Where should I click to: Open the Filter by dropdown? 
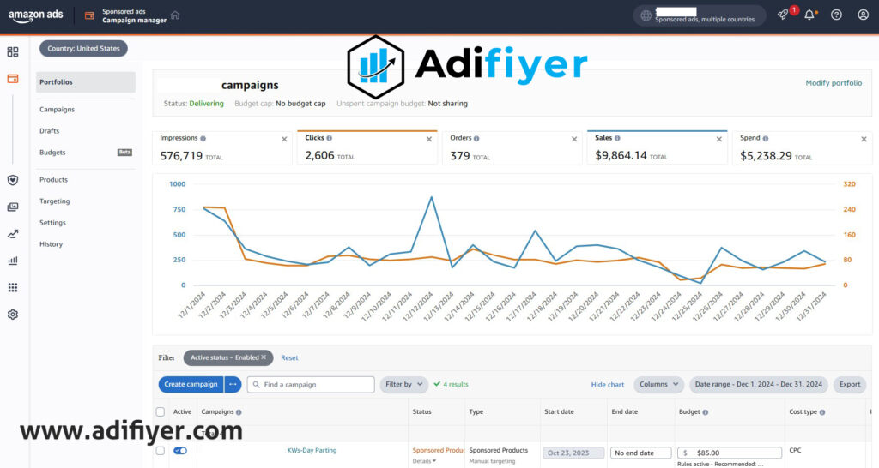coord(403,385)
